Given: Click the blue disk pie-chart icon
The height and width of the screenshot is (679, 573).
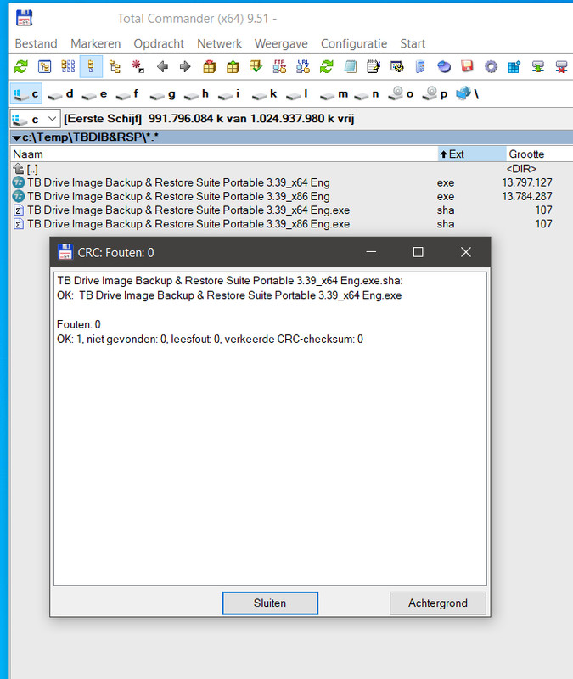Looking at the screenshot, I should pyautogui.click(x=443, y=67).
